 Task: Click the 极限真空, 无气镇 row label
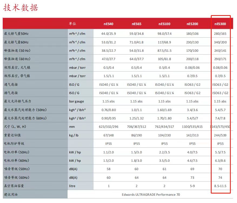pyautogui.click(x=17, y=67)
